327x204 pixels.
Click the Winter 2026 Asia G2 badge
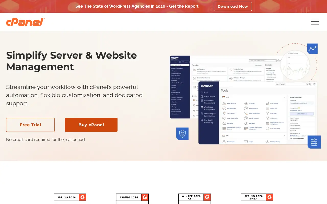pos(195,199)
